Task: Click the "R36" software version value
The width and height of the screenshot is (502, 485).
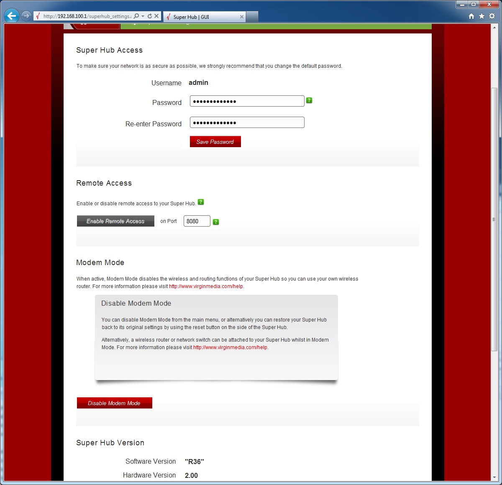Action: 195,462
